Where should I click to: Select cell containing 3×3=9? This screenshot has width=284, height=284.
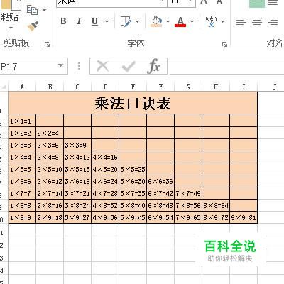[77, 145]
